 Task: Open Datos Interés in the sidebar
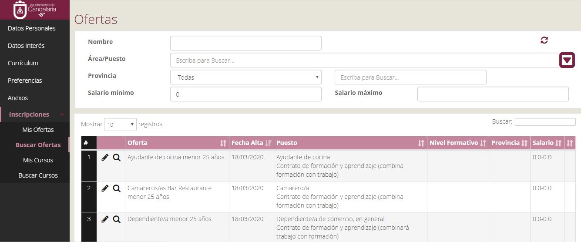[x=26, y=46]
